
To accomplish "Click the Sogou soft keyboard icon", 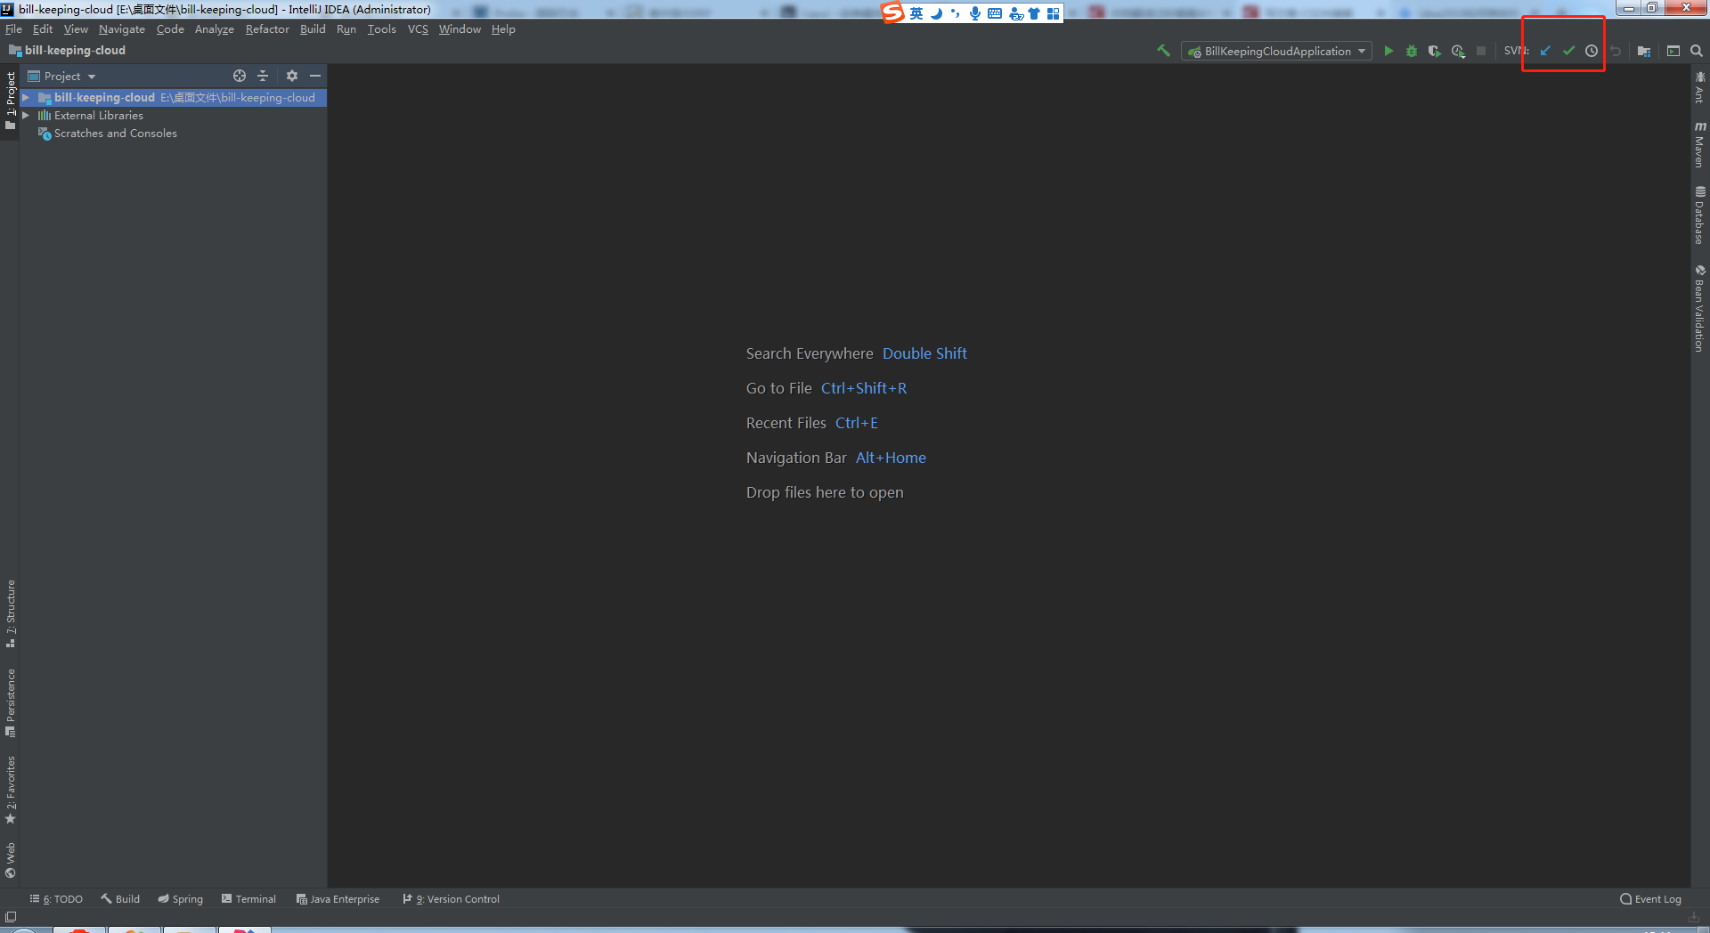I will click(x=995, y=13).
